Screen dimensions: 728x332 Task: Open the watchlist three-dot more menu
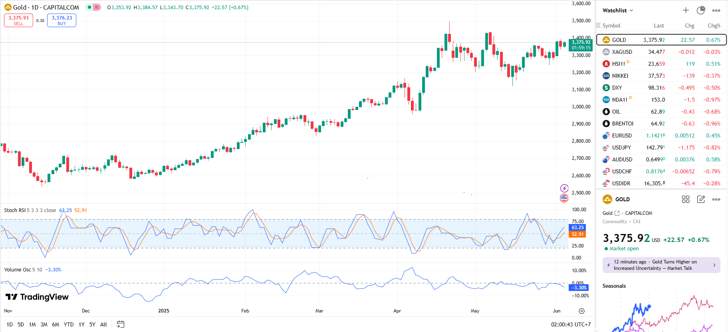(x=716, y=10)
